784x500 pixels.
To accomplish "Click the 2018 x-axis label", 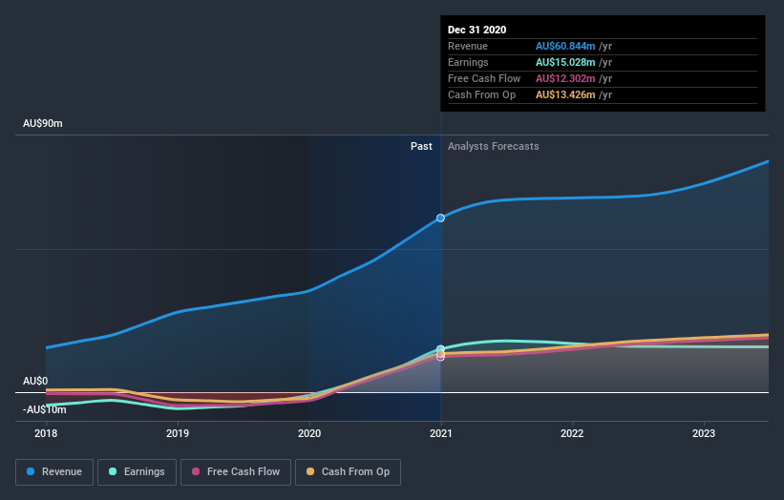I will (46, 433).
